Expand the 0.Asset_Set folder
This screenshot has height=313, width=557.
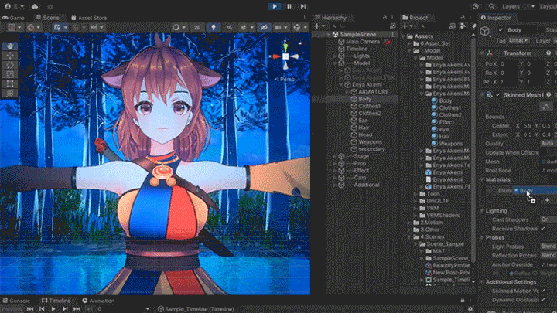(x=409, y=43)
